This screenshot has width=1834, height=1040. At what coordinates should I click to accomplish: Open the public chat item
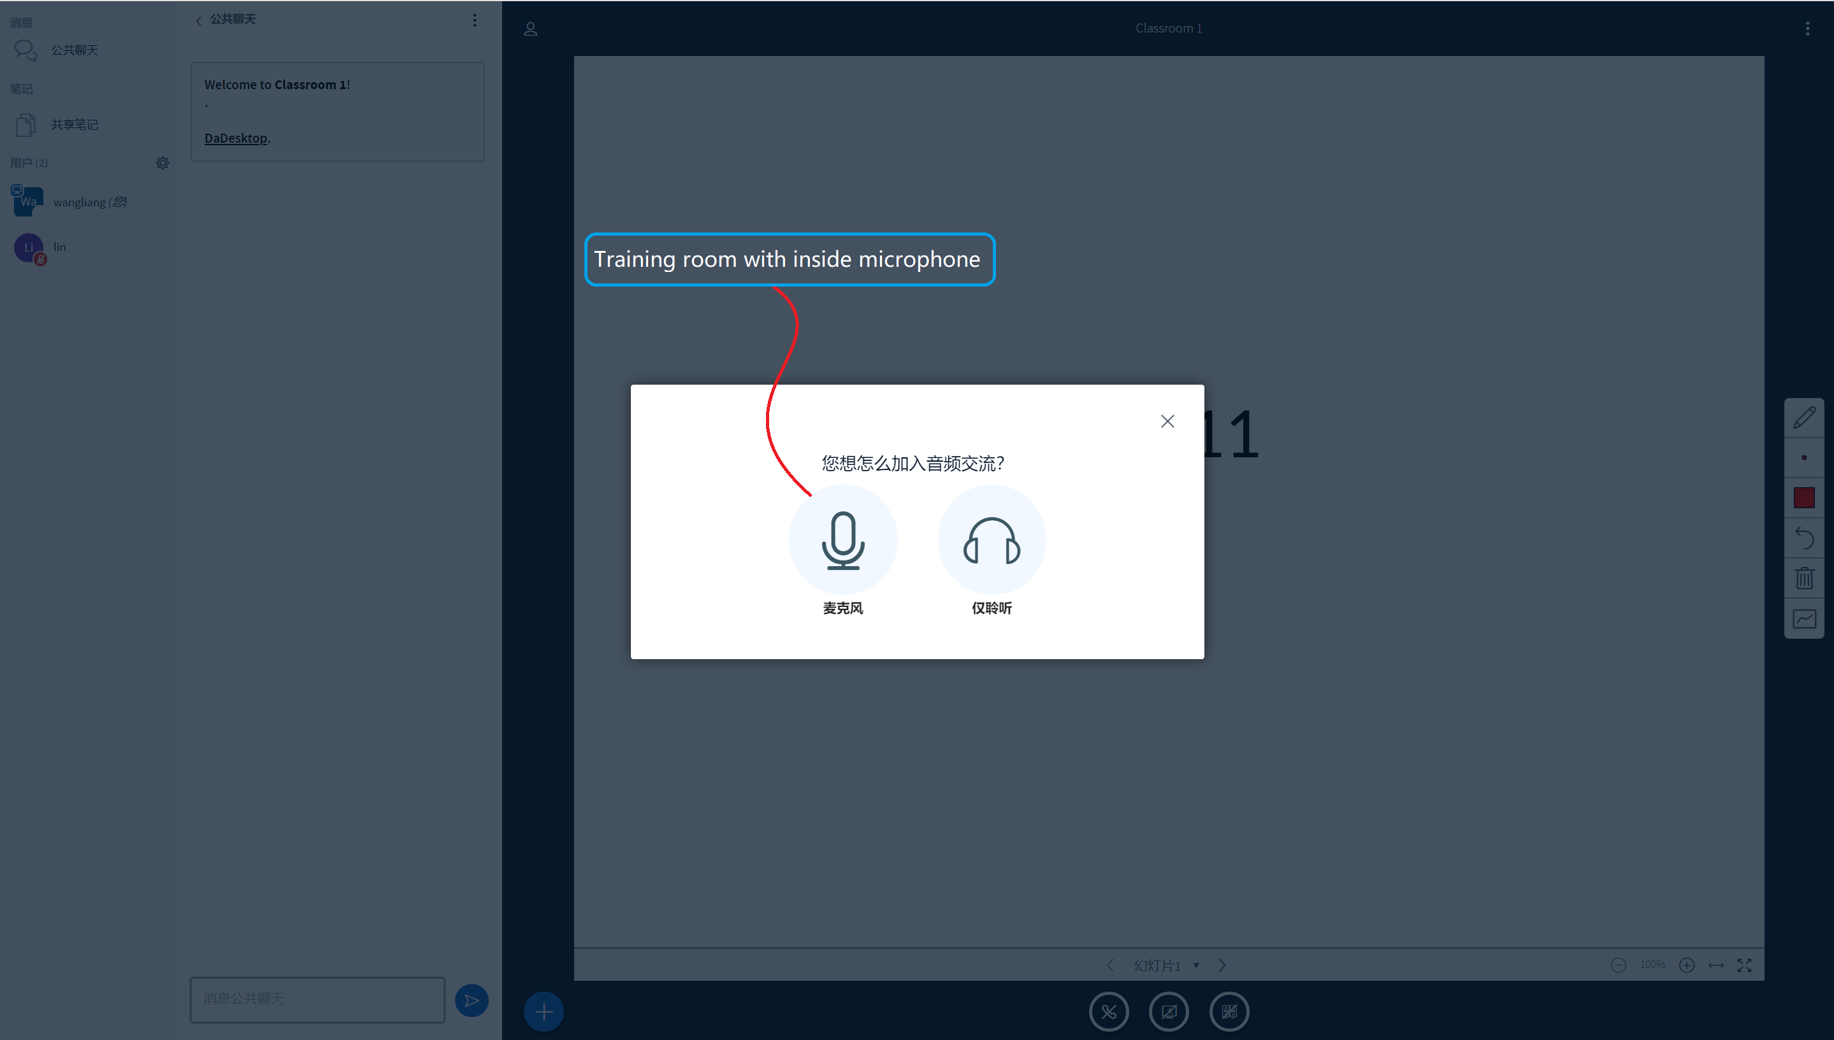75,50
